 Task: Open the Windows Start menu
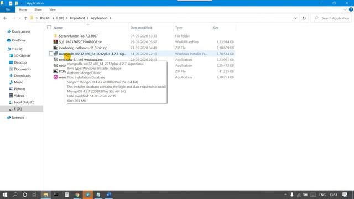5,195
